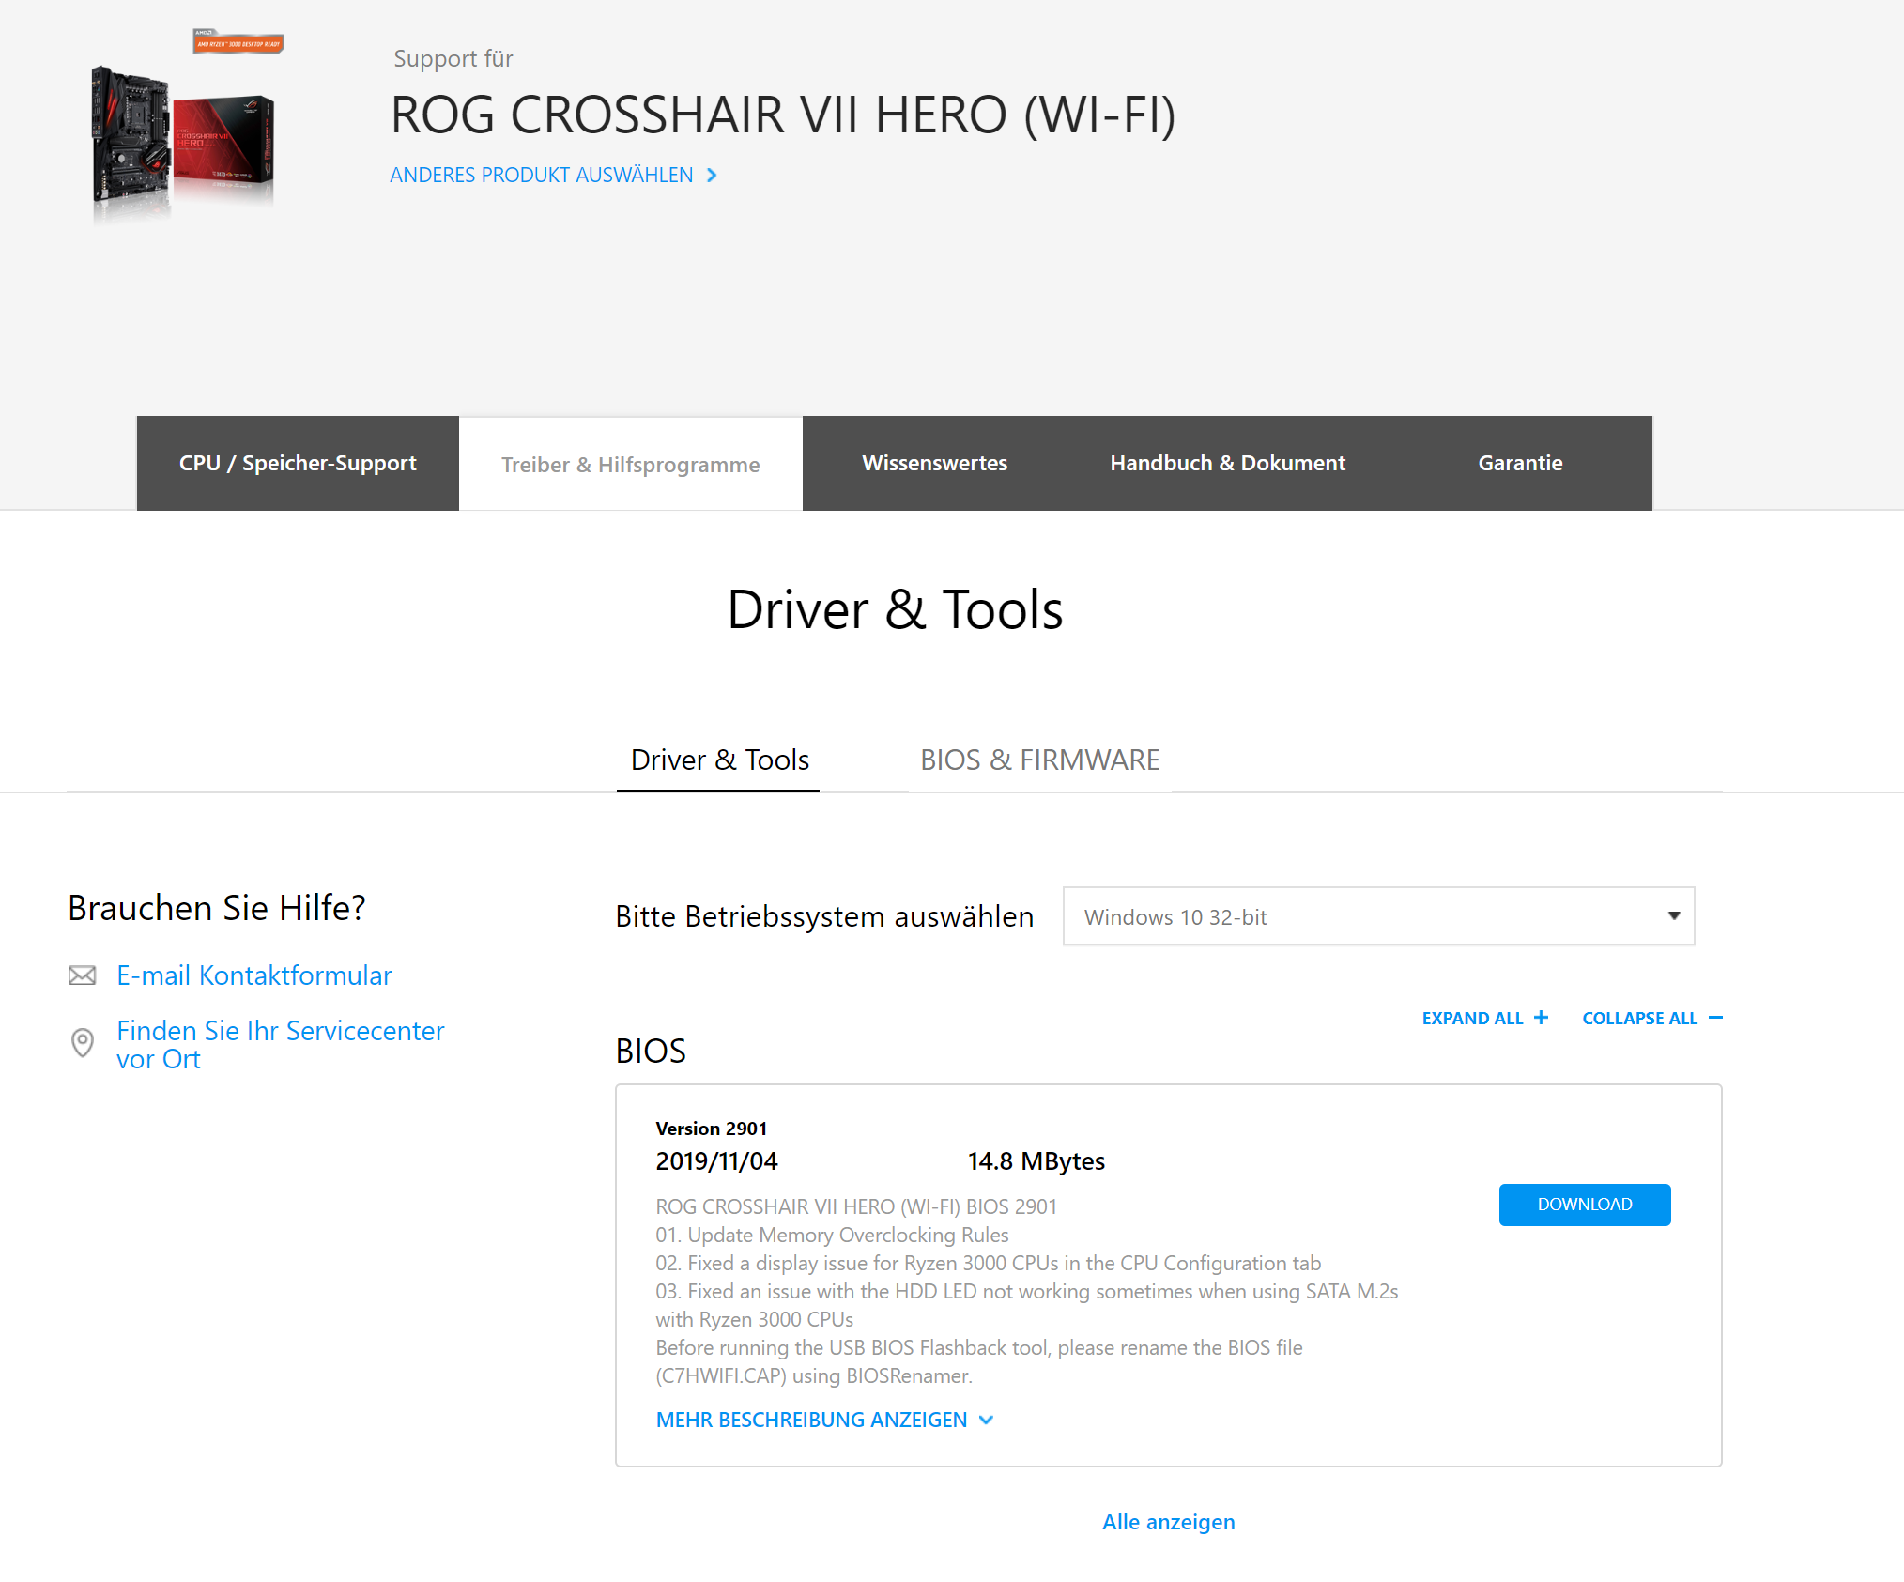The height and width of the screenshot is (1582, 1904).
Task: Click the dropdown arrow on Windows 10 32-bit
Action: pyautogui.click(x=1673, y=916)
